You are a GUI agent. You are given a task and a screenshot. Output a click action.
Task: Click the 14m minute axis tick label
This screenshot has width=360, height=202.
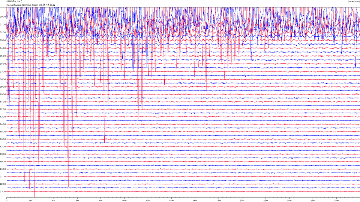[171, 201]
